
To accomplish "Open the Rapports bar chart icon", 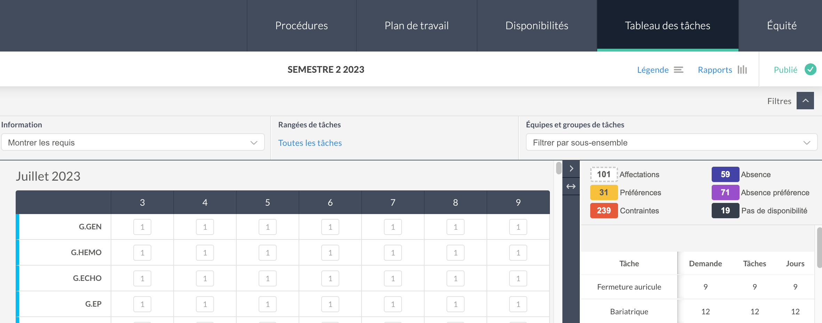I will pyautogui.click(x=742, y=70).
